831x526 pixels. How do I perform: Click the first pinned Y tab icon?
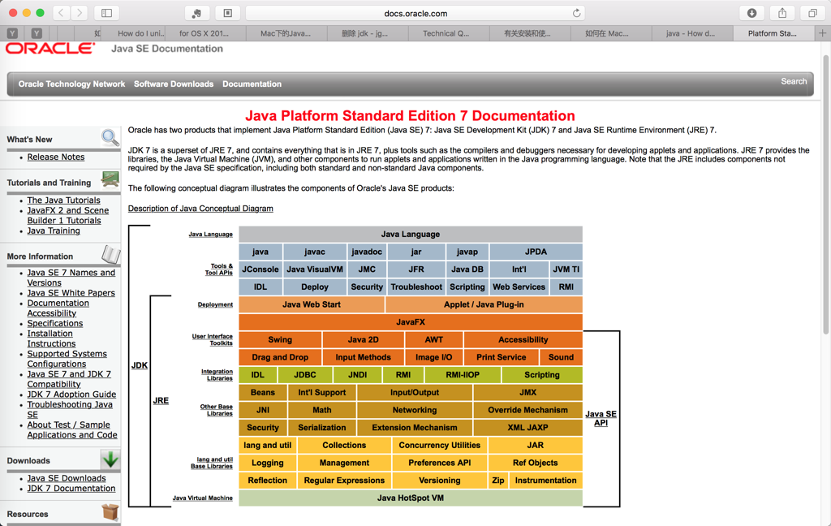point(12,33)
